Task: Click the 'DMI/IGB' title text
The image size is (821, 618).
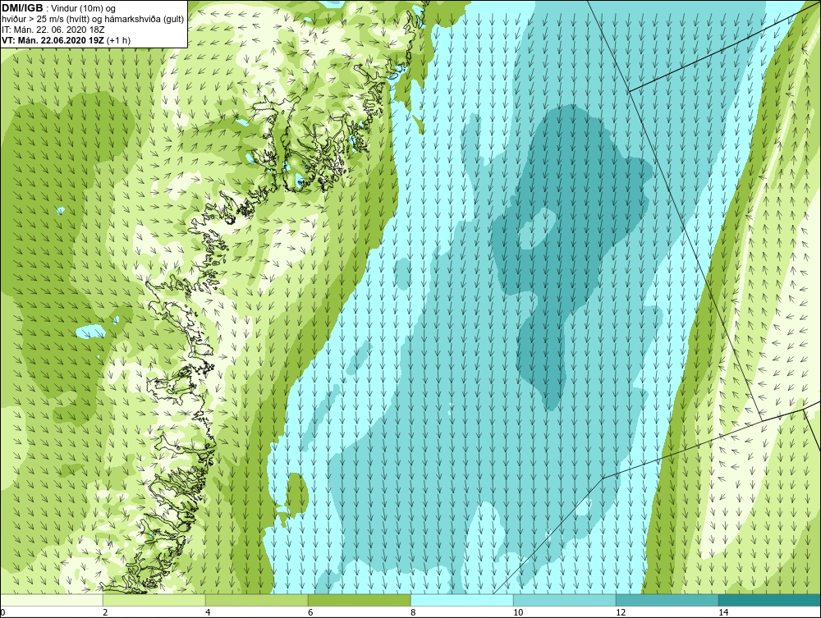Action: [x=22, y=8]
